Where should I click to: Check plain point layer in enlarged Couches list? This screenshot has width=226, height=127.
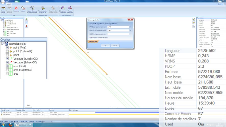7,55
